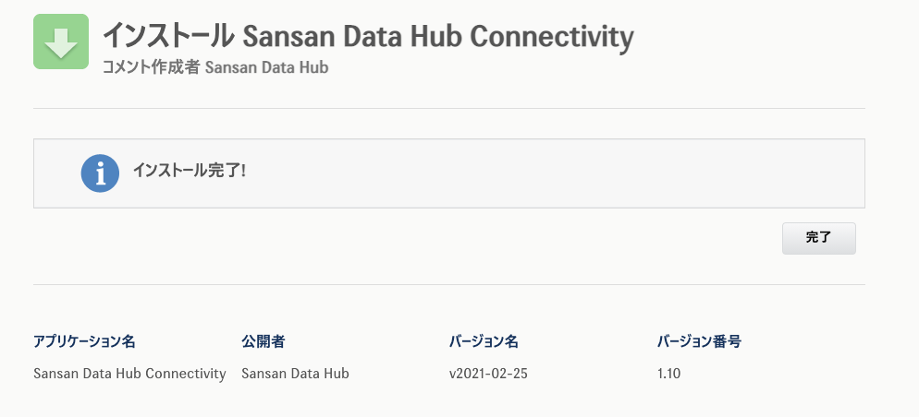Select the version name v2021-02-25
Screen dimensions: 919x417
pos(488,374)
